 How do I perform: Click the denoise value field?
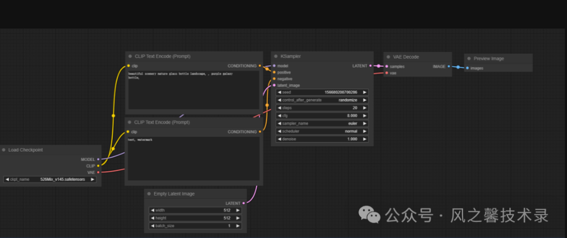pos(322,139)
